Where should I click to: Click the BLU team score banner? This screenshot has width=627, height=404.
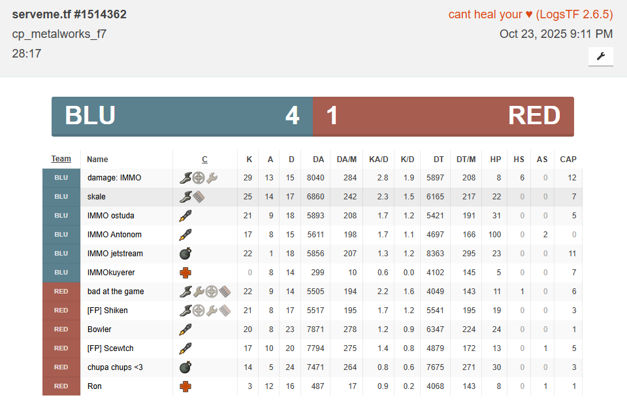tap(182, 116)
